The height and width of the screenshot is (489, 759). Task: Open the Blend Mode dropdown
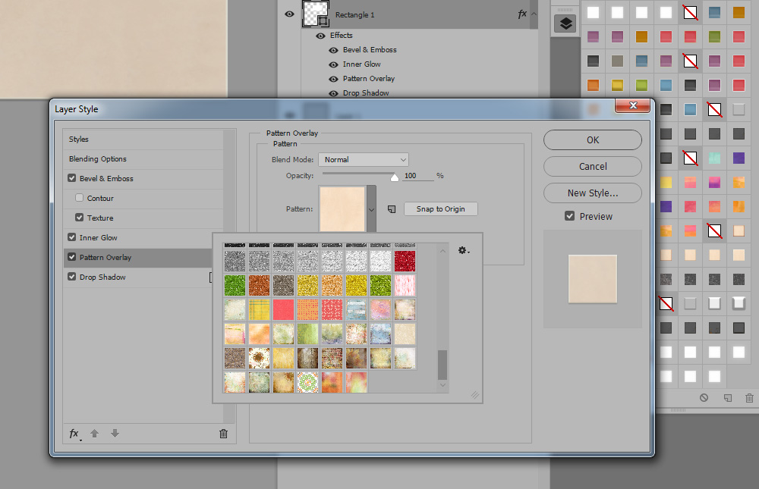point(364,160)
